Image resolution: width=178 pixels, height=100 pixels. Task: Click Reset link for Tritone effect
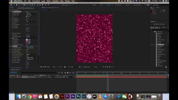pos(27,38)
